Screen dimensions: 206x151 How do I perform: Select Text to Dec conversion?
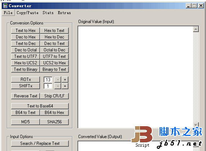(26, 44)
